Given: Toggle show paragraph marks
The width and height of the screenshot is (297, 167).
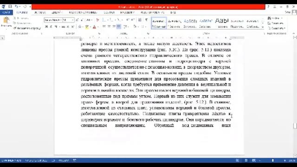Looking at the screenshot, I should (147, 20).
